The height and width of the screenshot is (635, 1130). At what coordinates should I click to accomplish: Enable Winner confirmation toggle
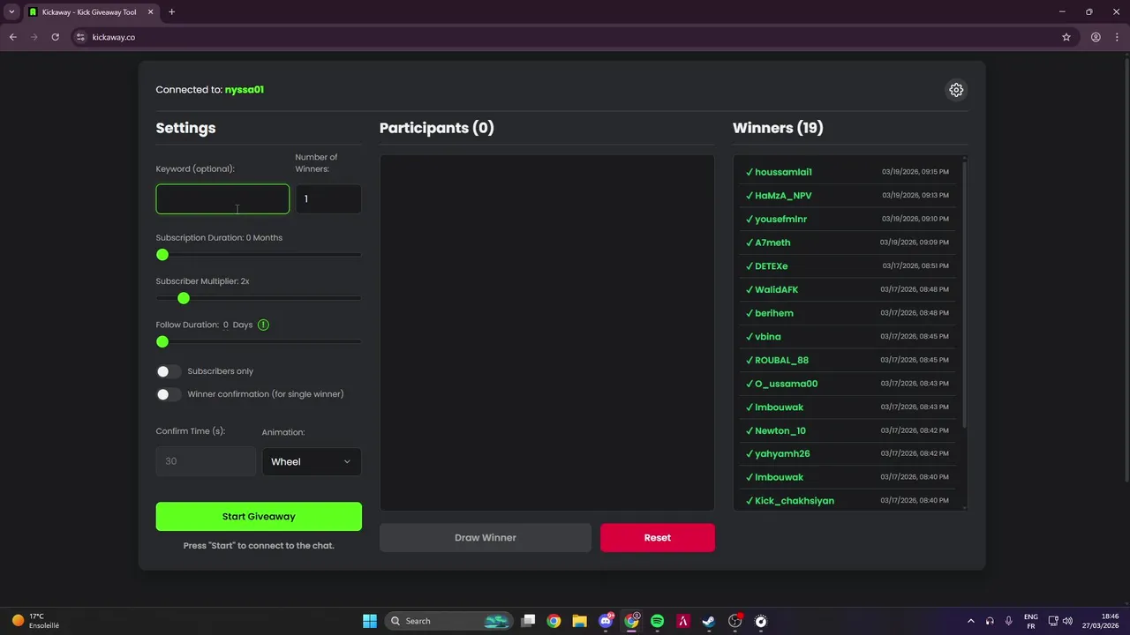click(x=169, y=394)
